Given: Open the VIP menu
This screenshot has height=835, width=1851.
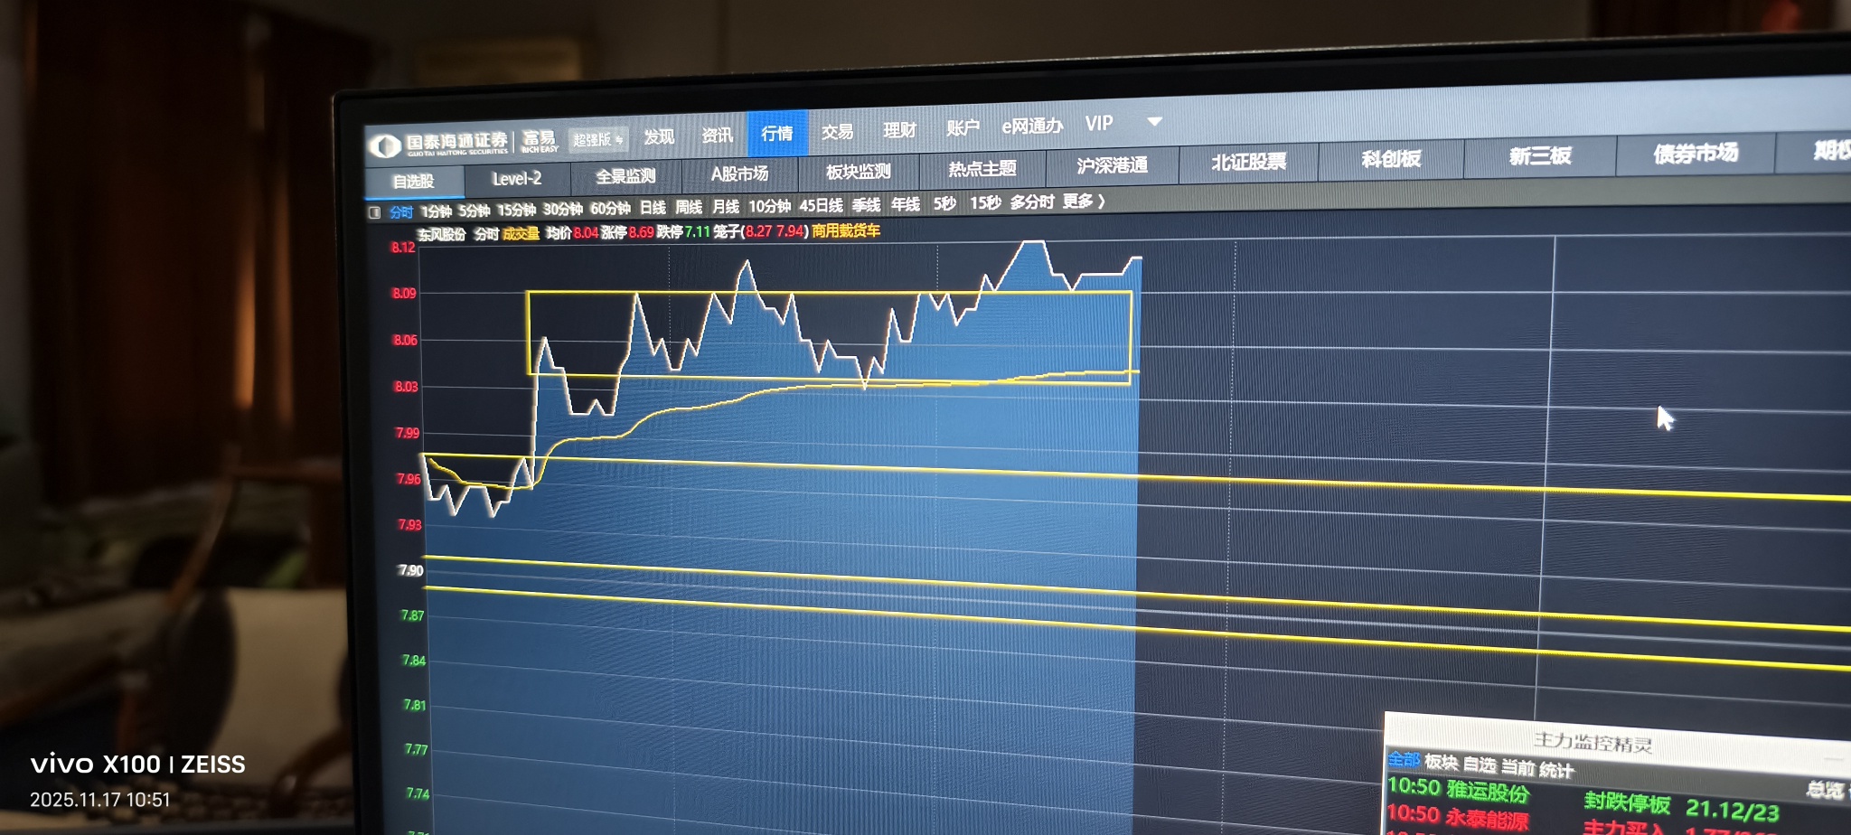Looking at the screenshot, I should point(1099,124).
